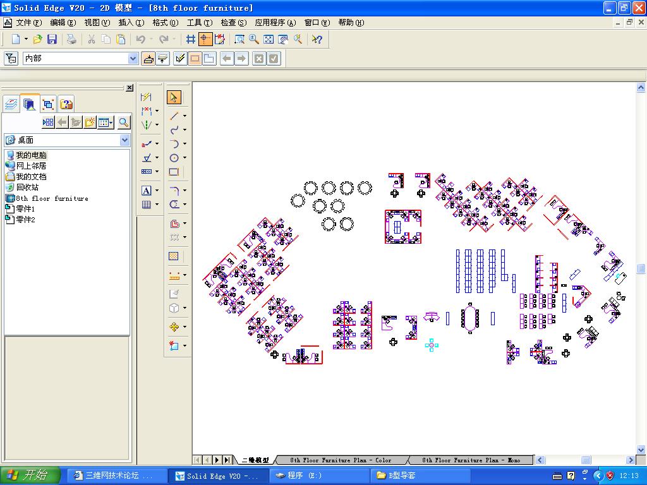The height and width of the screenshot is (485, 647).
Task: Select the Line drawing tool
Action: point(174,116)
